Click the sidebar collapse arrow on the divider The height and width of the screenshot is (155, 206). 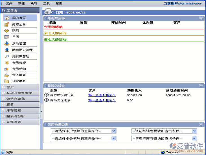pyautogui.click(x=41, y=111)
